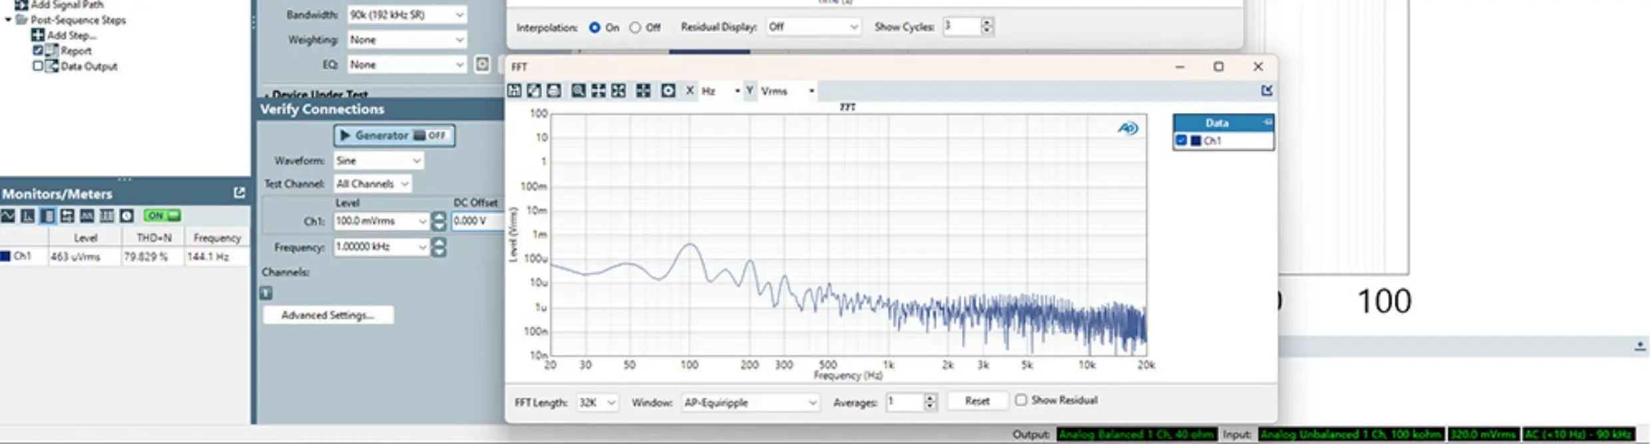Click the save graph icon in FFT toolbar
Screen dimensions: 1651x444
click(514, 91)
